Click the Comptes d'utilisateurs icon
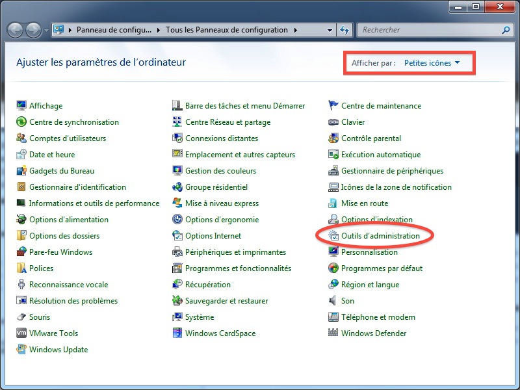The image size is (520, 390). (21, 138)
